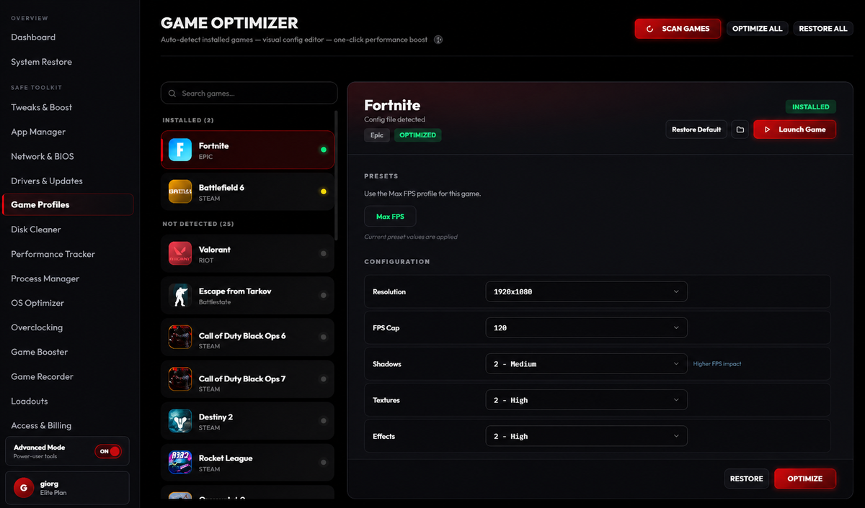The width and height of the screenshot is (865, 508).
Task: Click the search magnifier icon
Action: point(173,94)
